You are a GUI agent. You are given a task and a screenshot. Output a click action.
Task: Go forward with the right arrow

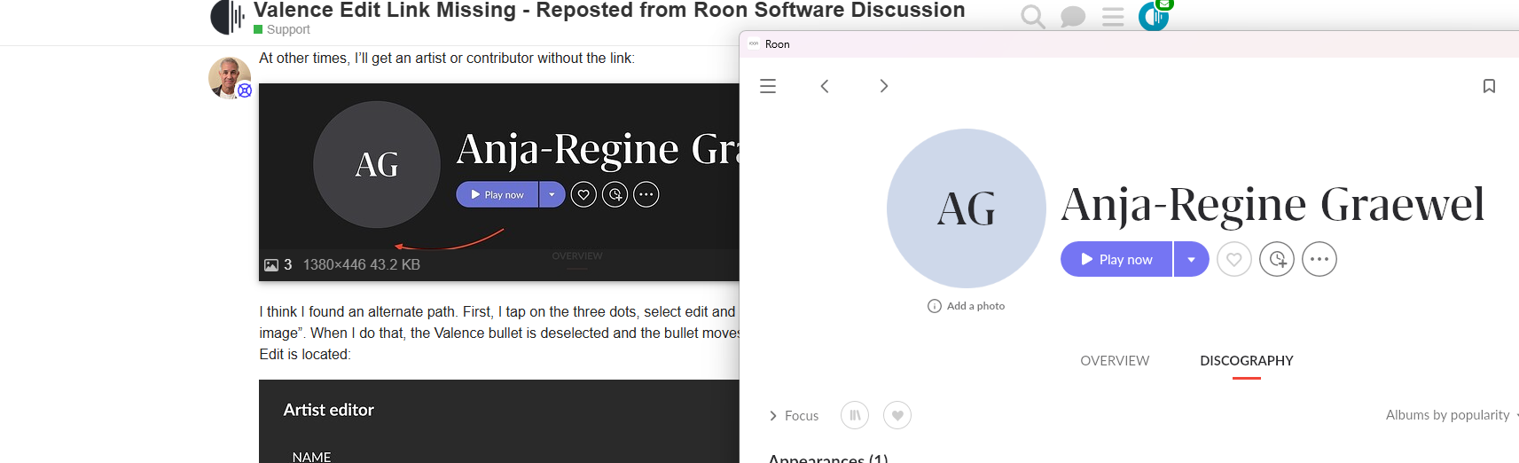coord(883,86)
